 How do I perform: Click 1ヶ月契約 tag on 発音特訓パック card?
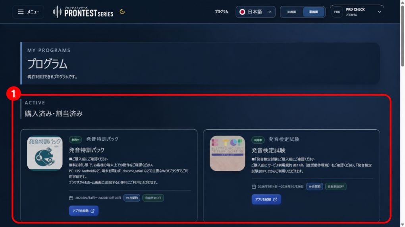(x=132, y=198)
